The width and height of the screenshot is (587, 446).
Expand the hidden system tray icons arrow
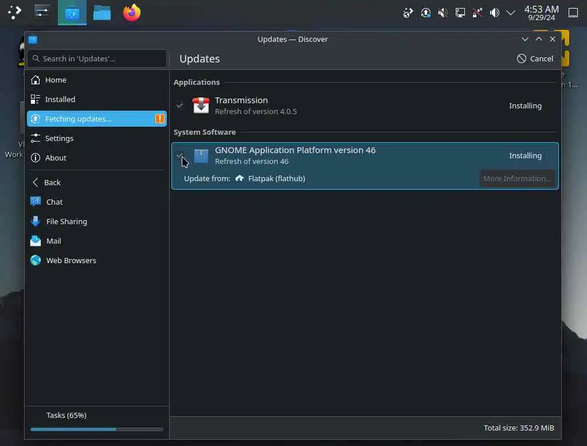[x=511, y=13]
